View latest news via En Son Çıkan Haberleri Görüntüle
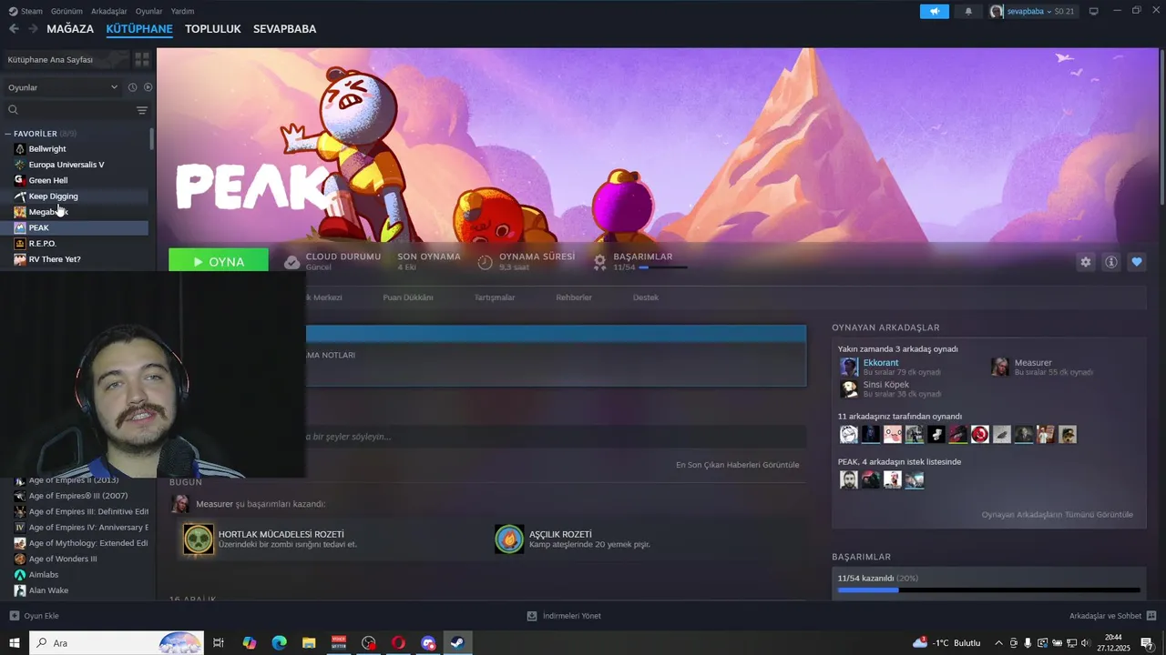This screenshot has height=655, width=1166. click(737, 465)
